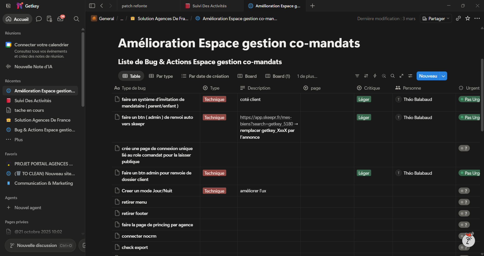Switch to Par date de création view
Viewport: 484px width, 256px height.
tap(205, 76)
